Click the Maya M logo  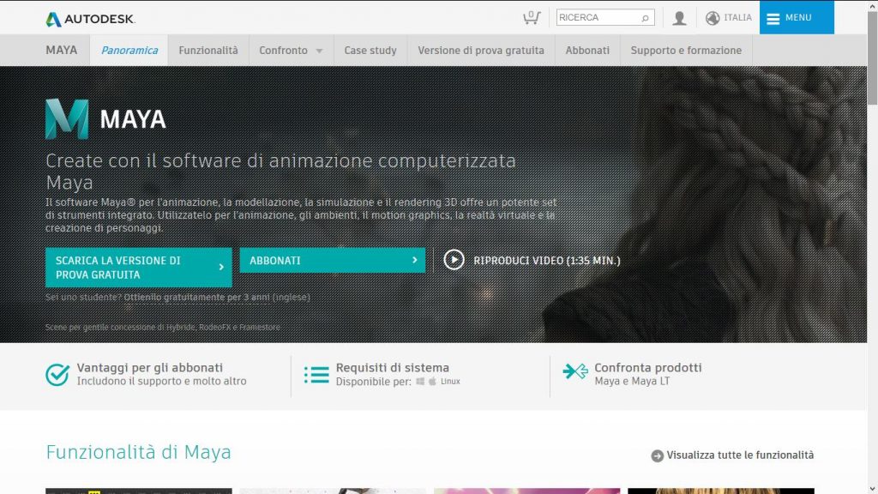[x=67, y=118]
